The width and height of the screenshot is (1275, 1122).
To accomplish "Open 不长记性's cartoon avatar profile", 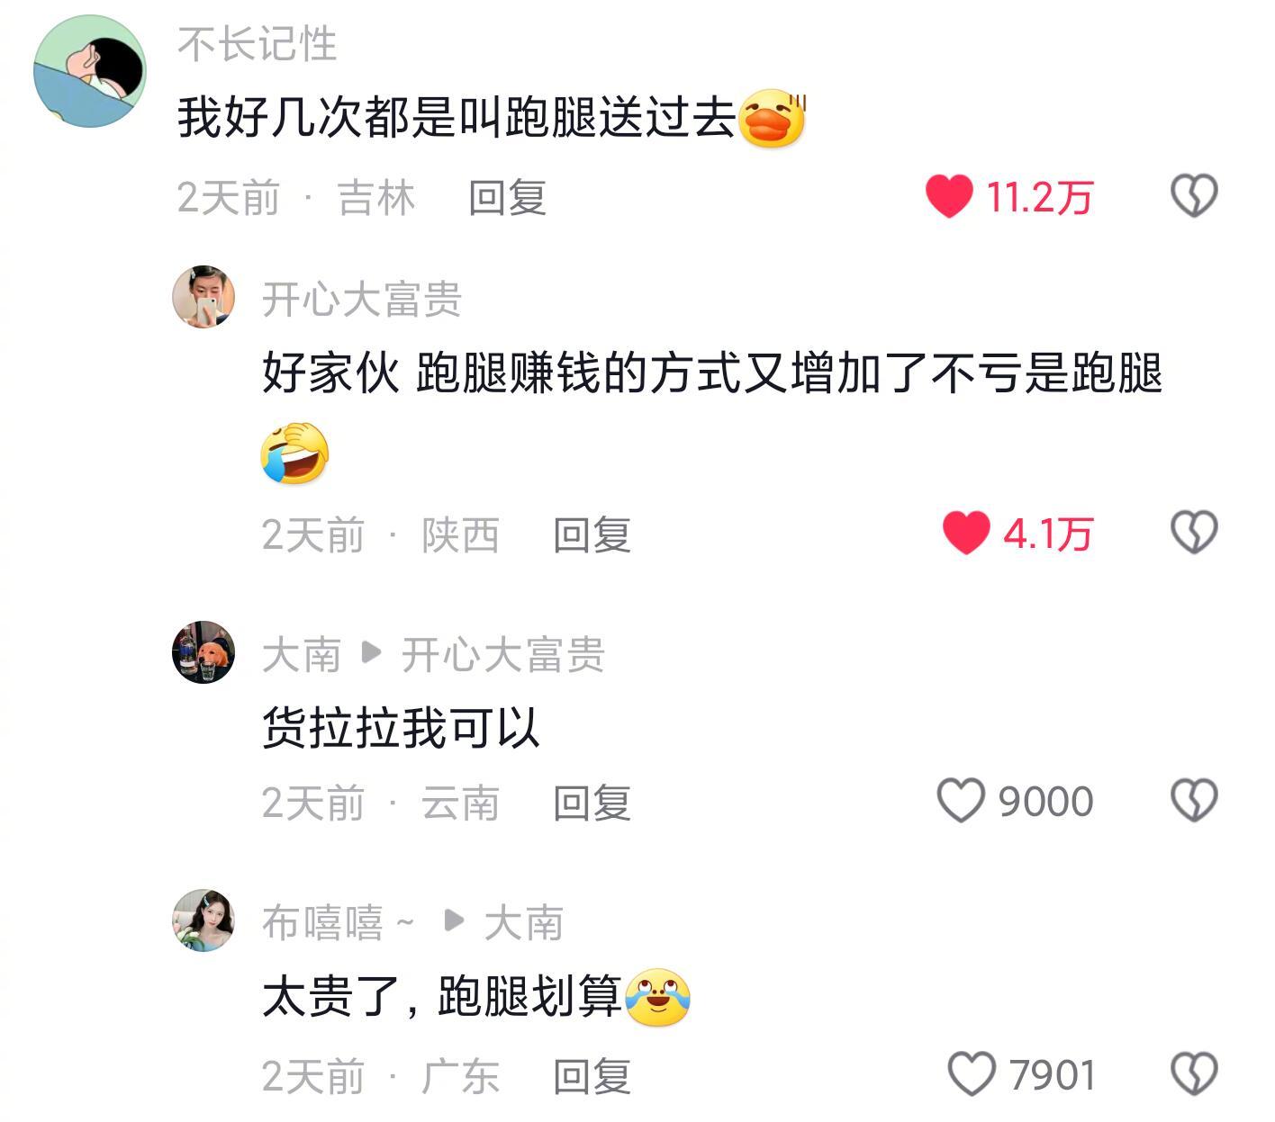I will click(90, 71).
